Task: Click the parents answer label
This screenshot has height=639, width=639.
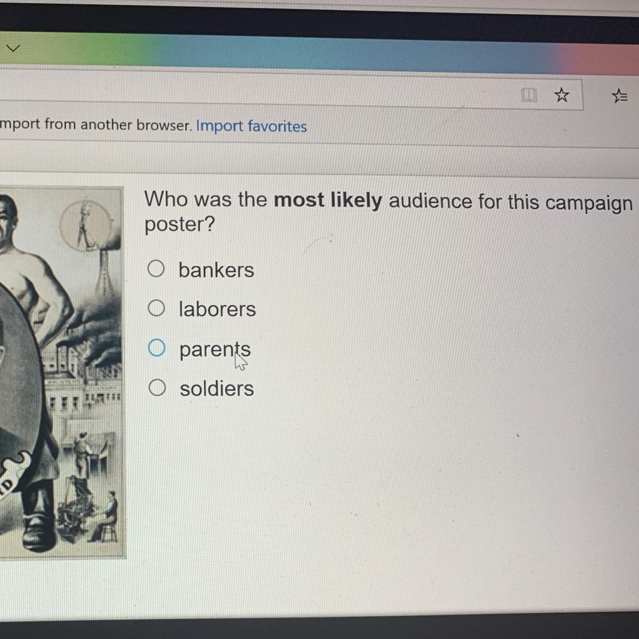Action: pos(215,350)
